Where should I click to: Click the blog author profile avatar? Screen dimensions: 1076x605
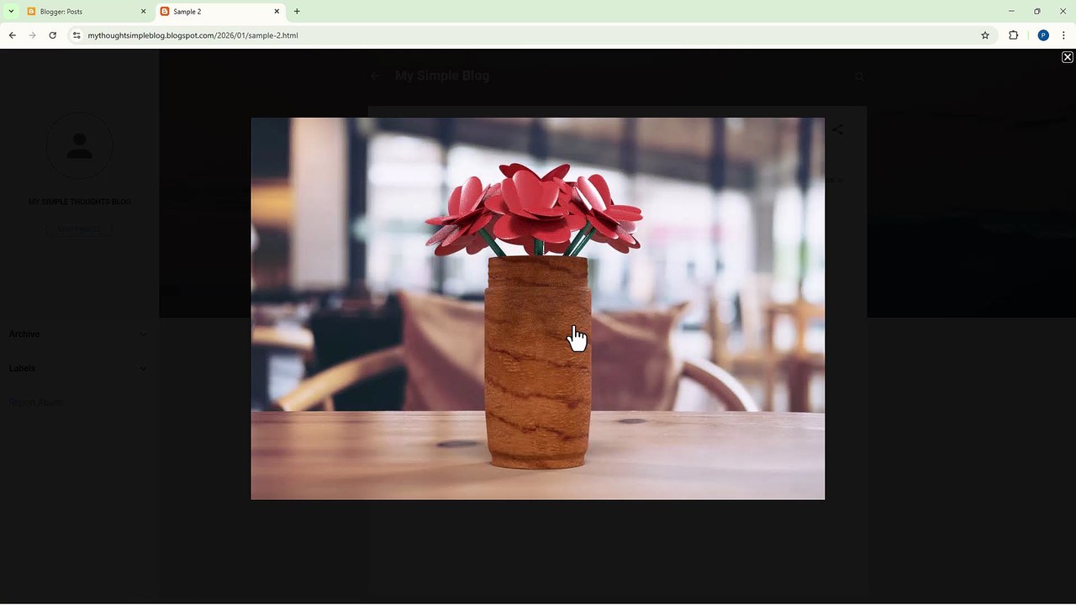[x=79, y=145]
